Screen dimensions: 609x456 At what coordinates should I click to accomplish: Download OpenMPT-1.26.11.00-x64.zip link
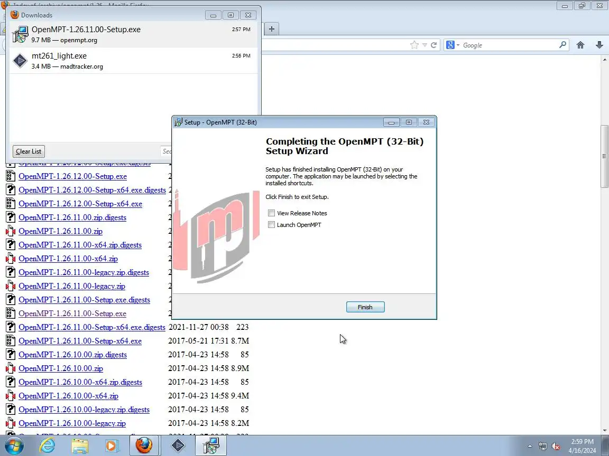[x=68, y=259]
